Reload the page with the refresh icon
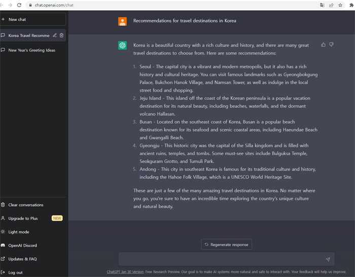 click(x=19, y=5)
